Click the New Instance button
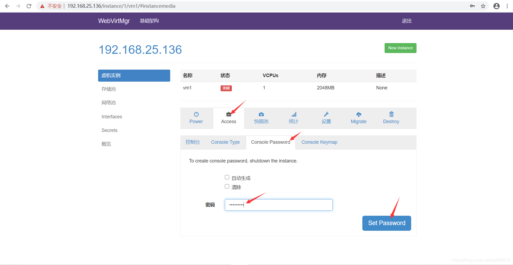Screen dimensions: 513x265 (x=400, y=48)
